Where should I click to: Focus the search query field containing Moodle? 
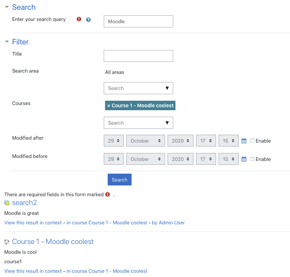[x=138, y=22]
